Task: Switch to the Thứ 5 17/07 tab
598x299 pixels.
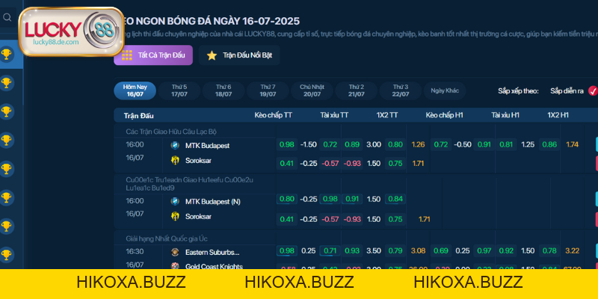Action: 179,90
